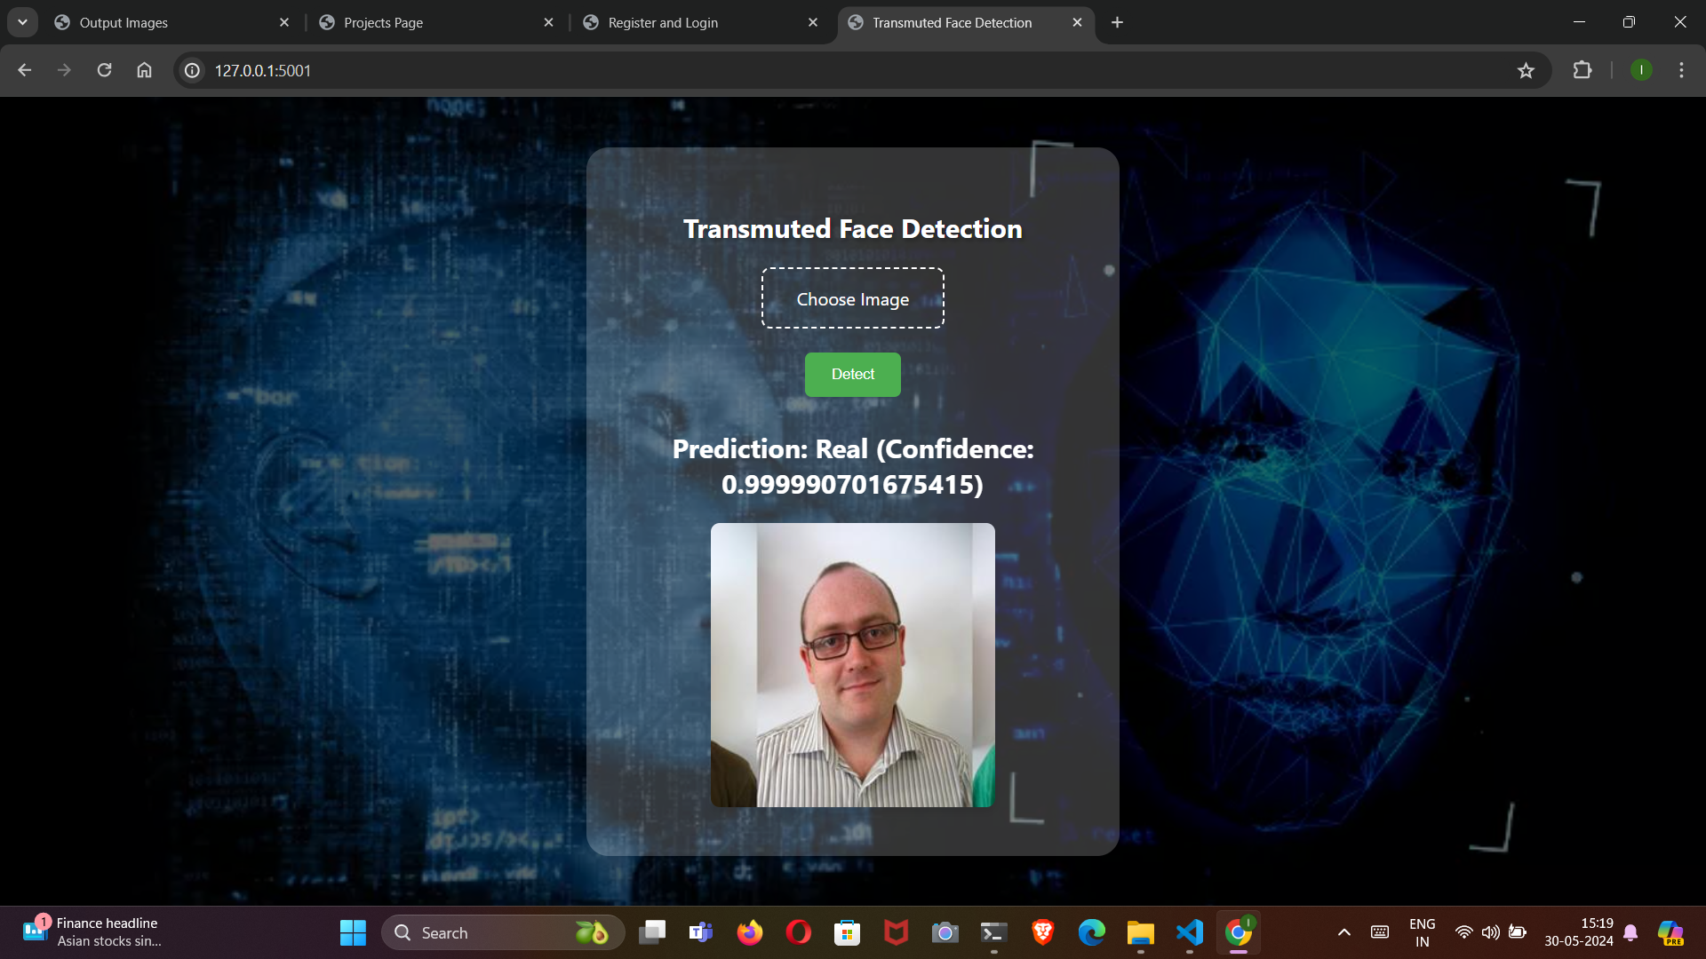Click the uploaded face photo thumbnail
1706x959 pixels.
(x=852, y=664)
